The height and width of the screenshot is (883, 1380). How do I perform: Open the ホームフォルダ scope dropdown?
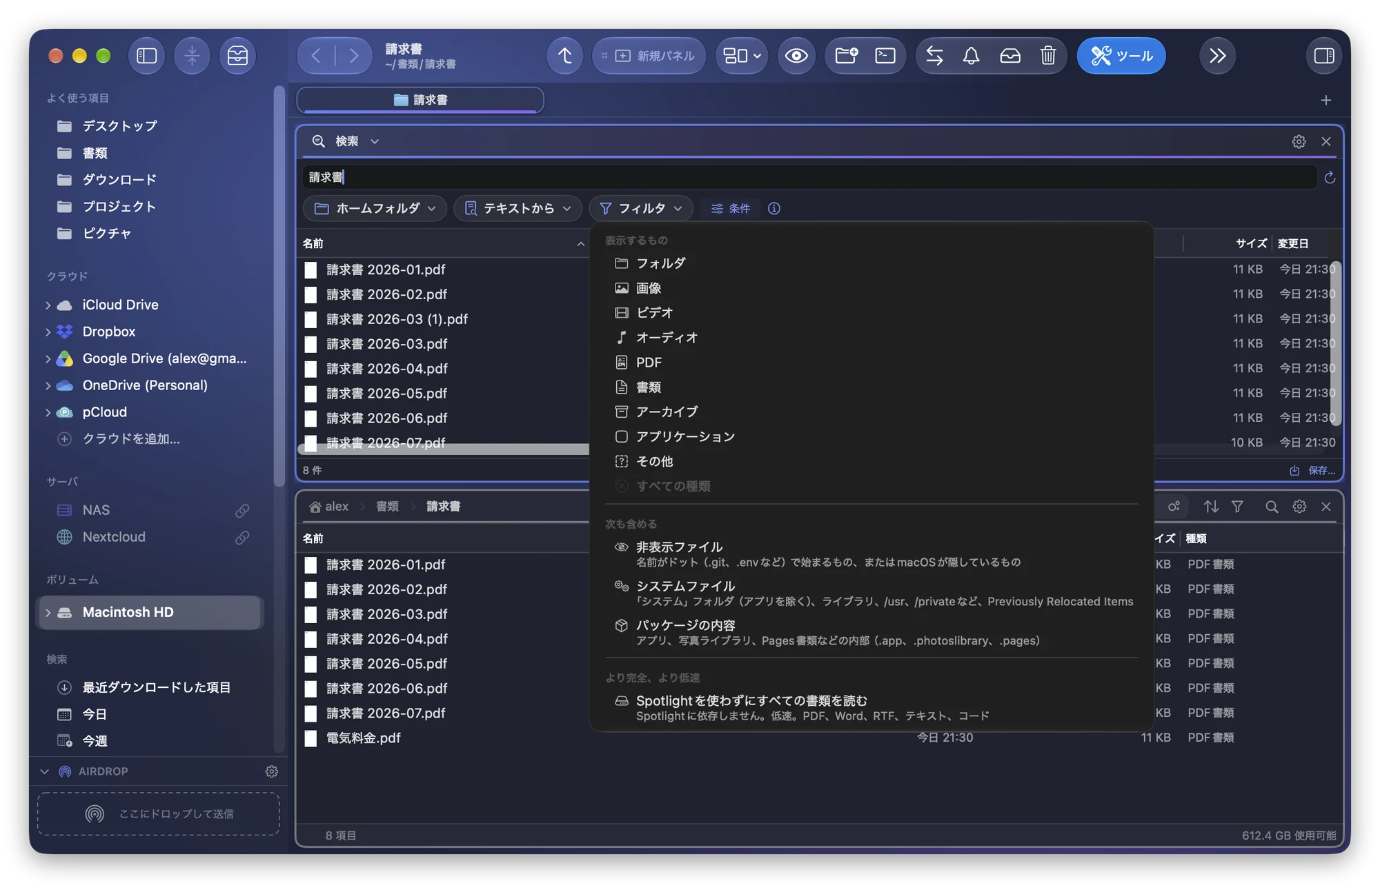375,208
